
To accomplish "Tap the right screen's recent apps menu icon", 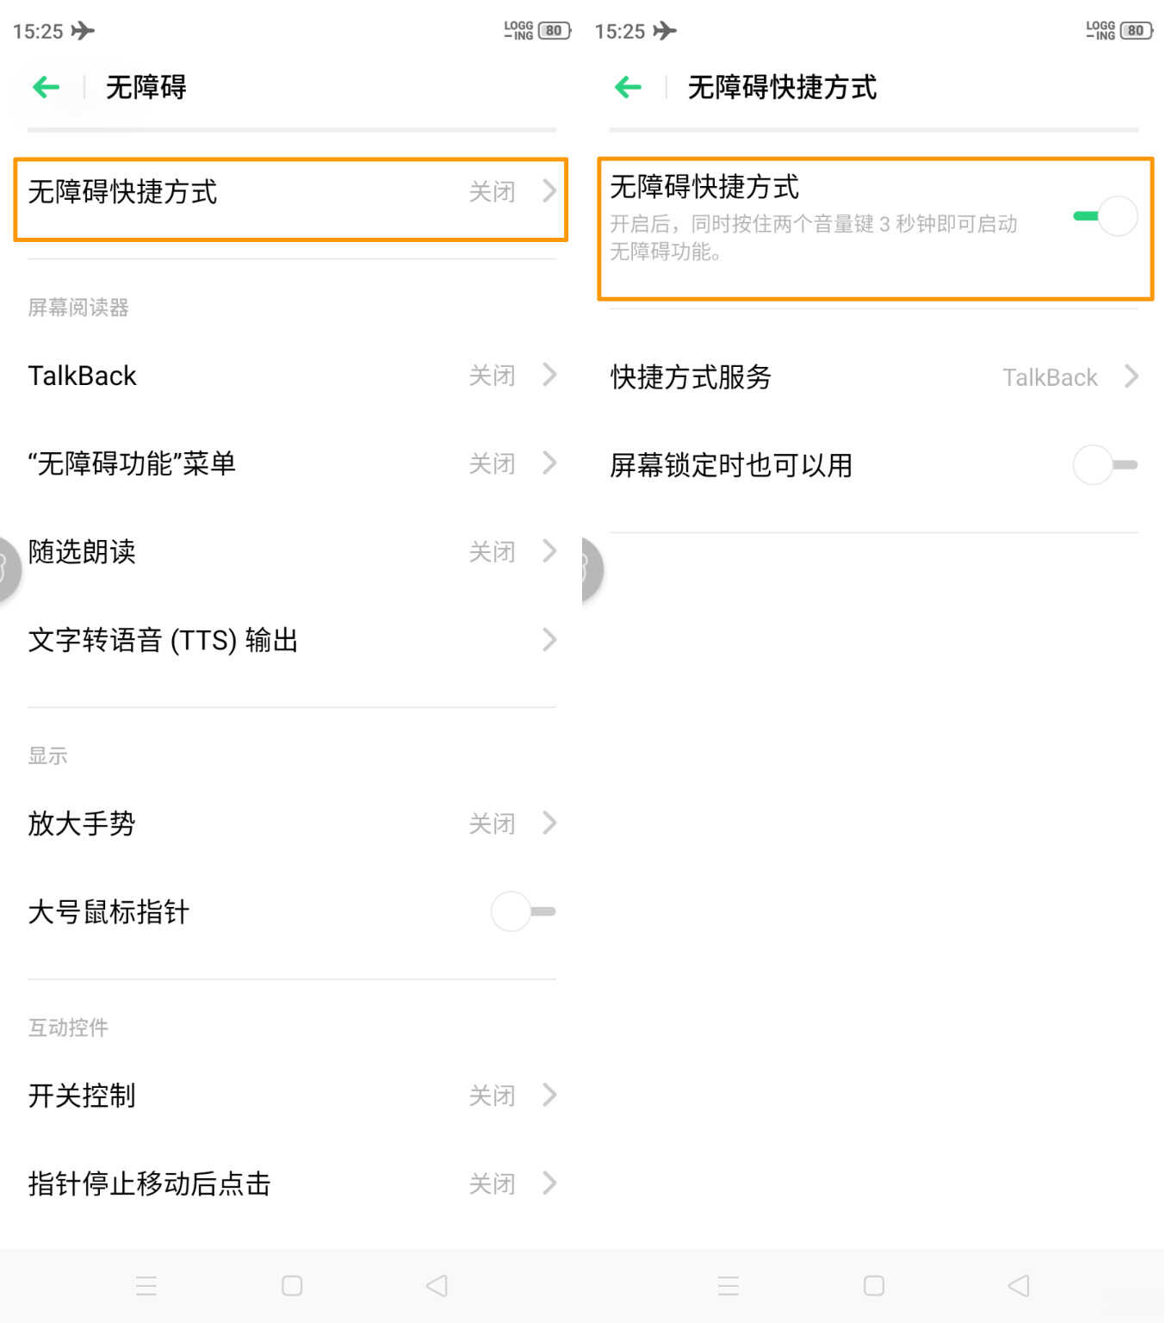I will [729, 1285].
